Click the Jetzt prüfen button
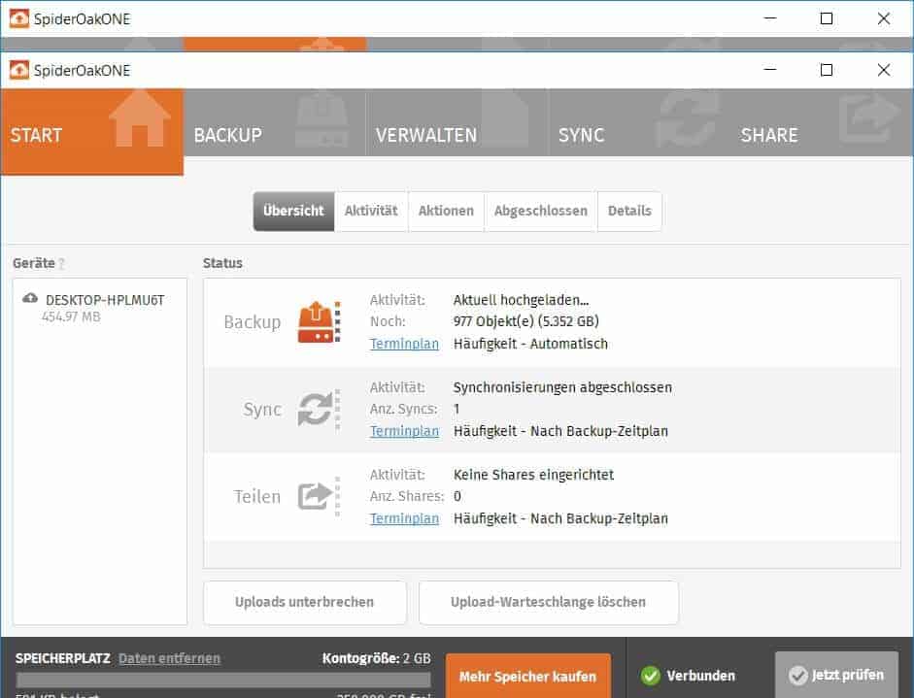This screenshot has width=914, height=698. (x=836, y=675)
